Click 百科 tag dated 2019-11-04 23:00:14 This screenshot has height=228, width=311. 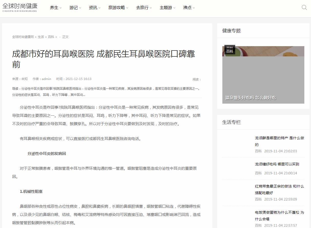tap(258, 173)
